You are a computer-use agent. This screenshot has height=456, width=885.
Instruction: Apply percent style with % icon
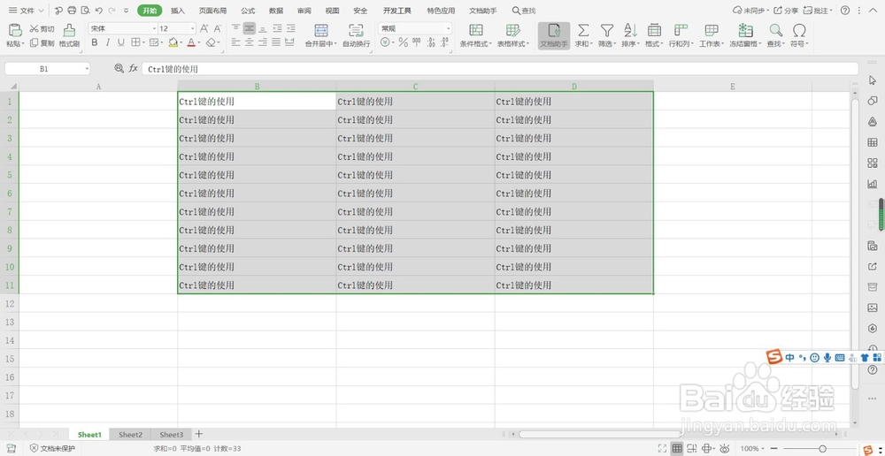click(x=403, y=42)
